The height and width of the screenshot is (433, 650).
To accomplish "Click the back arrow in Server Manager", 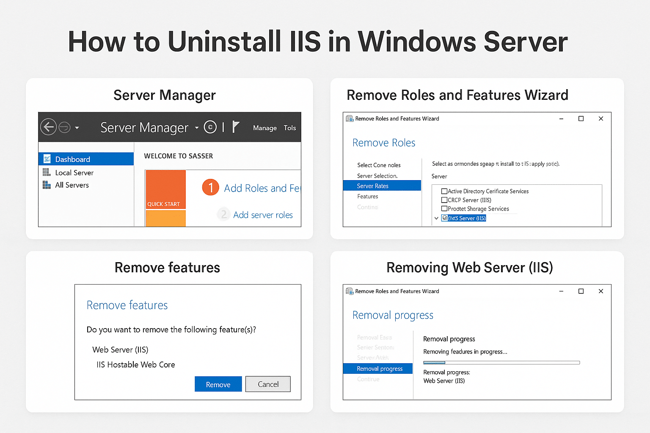I will (x=48, y=127).
